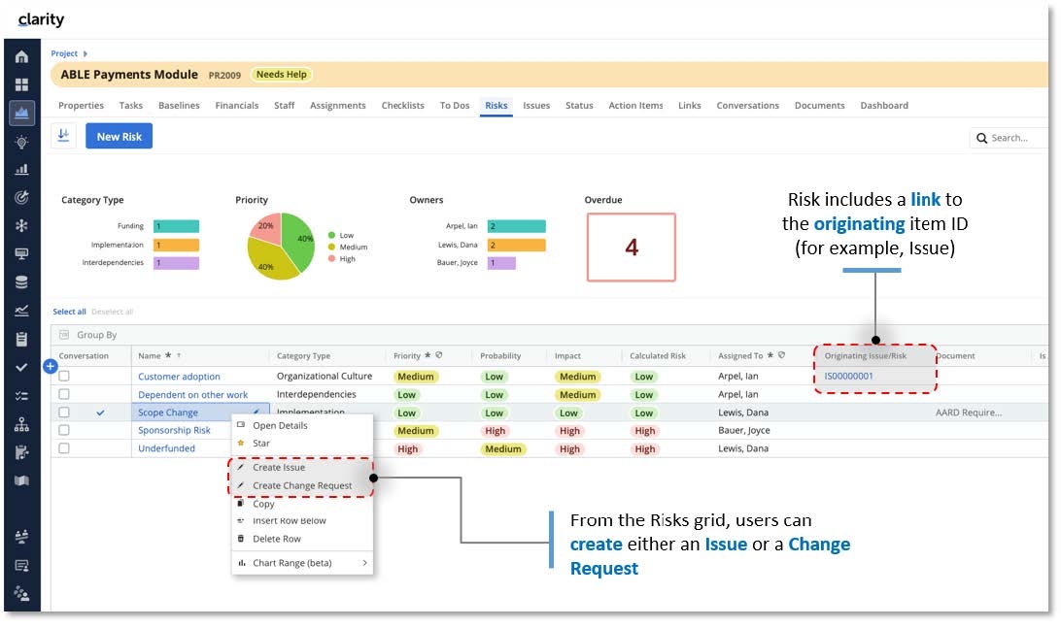Image resolution: width=1061 pixels, height=628 pixels.
Task: Tick the Underfunded row checkbox
Action: click(64, 448)
